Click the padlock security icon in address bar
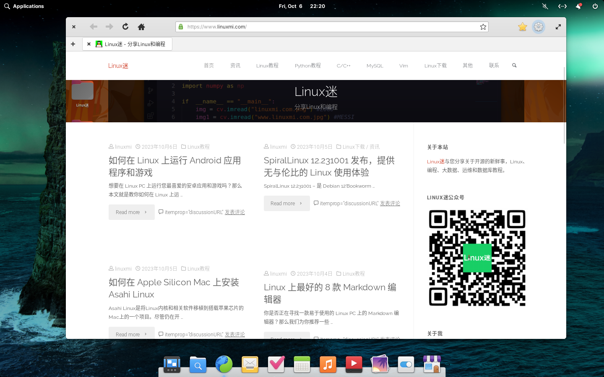Image resolution: width=604 pixels, height=377 pixels. pyautogui.click(x=181, y=27)
